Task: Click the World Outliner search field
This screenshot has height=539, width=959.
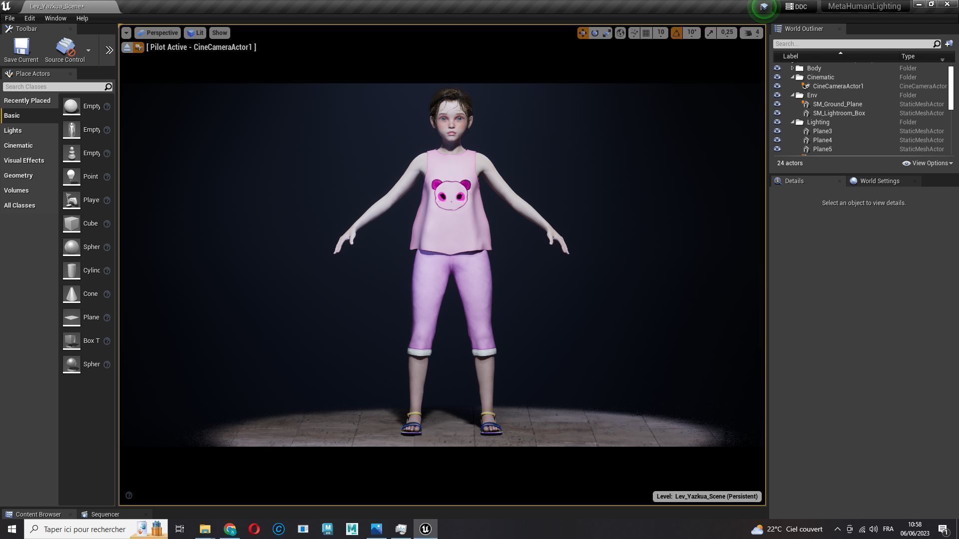Action: tap(853, 44)
